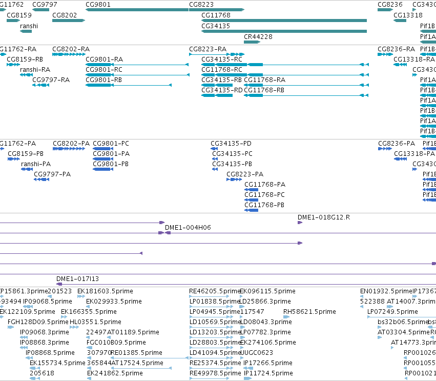The width and height of the screenshot is (436, 381).
Task: Click the CG11768 gene label
Action: pyautogui.click(x=216, y=15)
